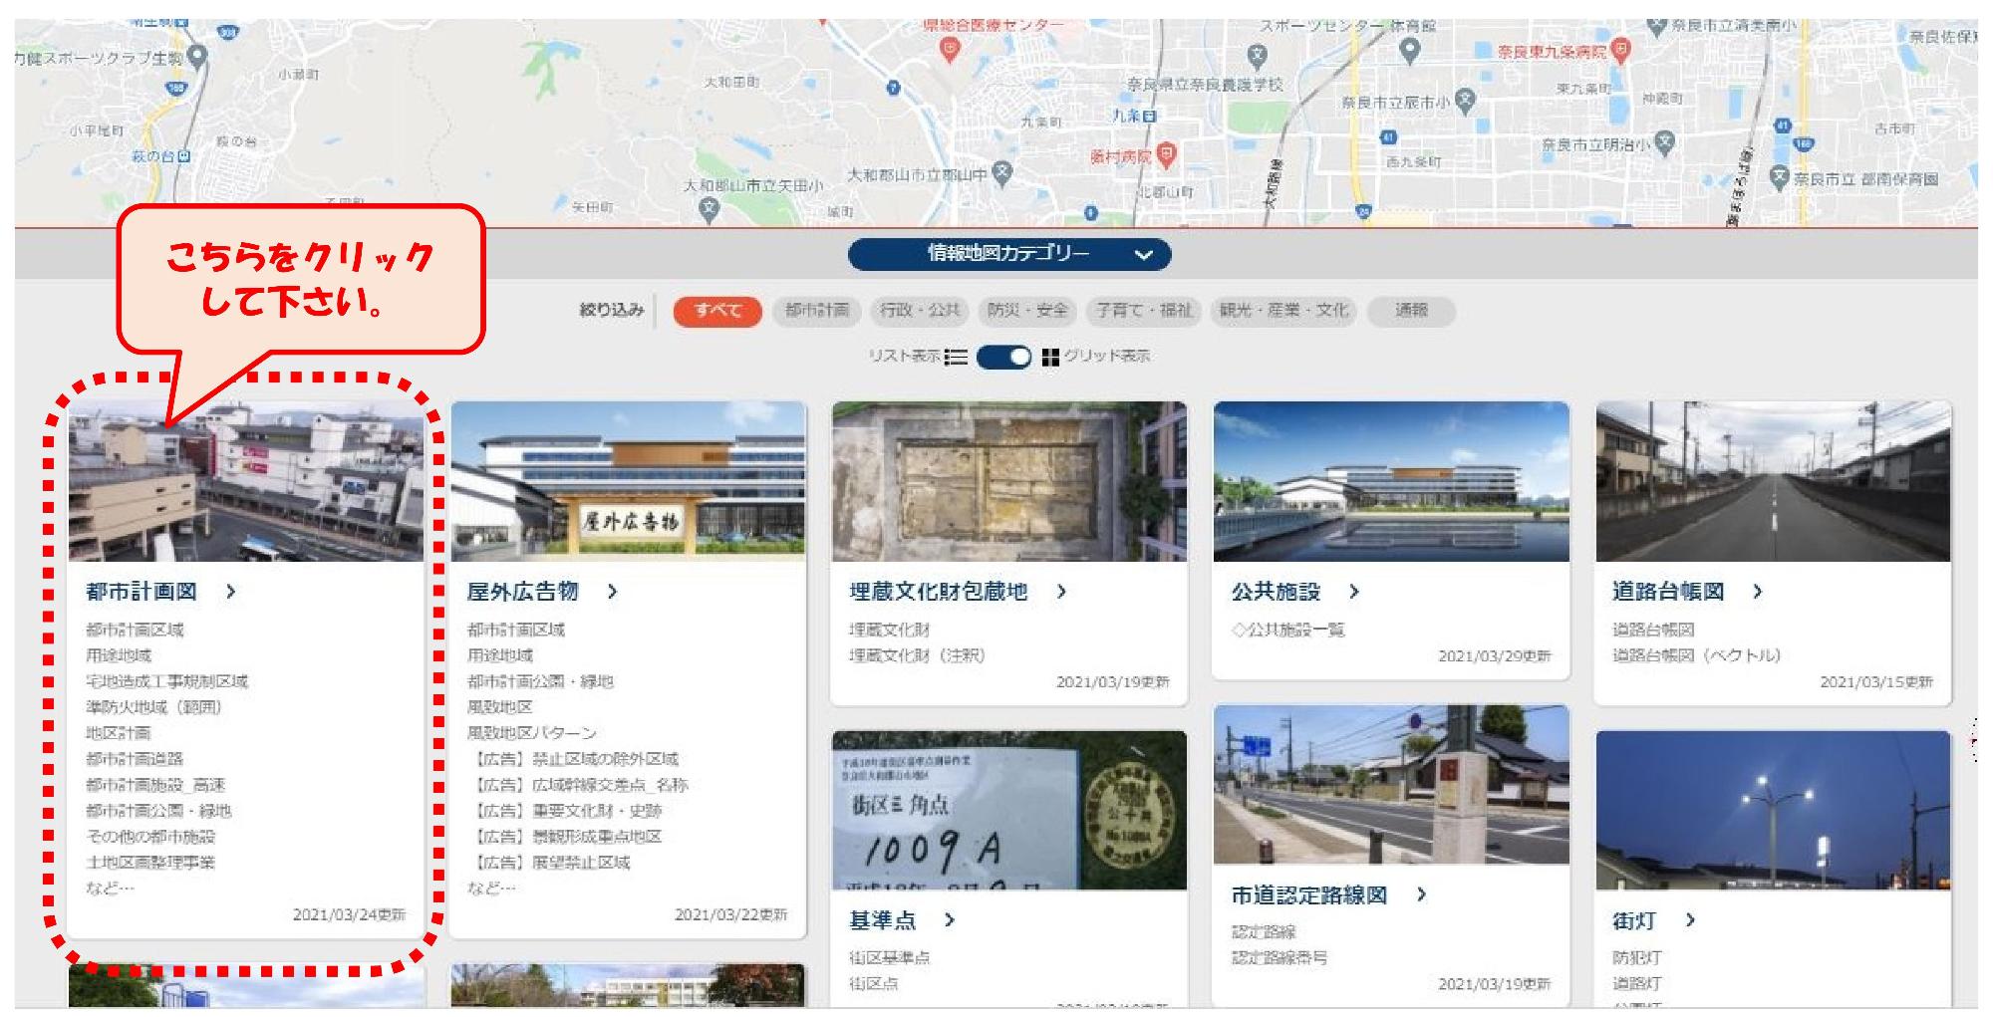Click chevron next to 街灯

(1689, 920)
